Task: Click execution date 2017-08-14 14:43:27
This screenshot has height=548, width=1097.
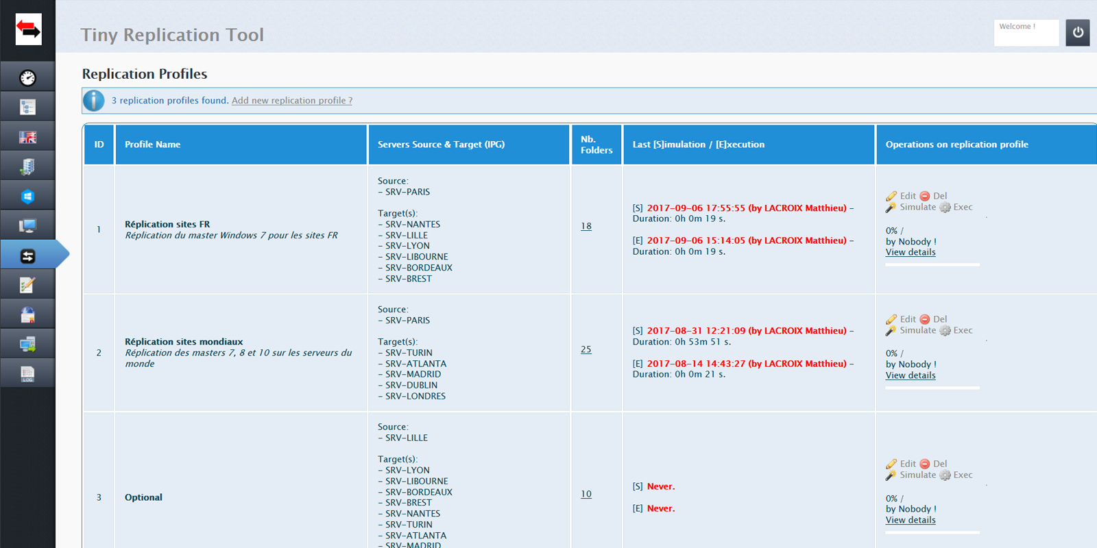Action: 696,364
